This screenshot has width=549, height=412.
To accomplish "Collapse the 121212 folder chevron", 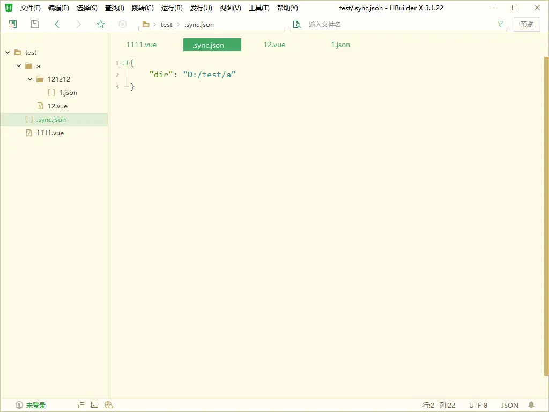I will [x=30, y=79].
